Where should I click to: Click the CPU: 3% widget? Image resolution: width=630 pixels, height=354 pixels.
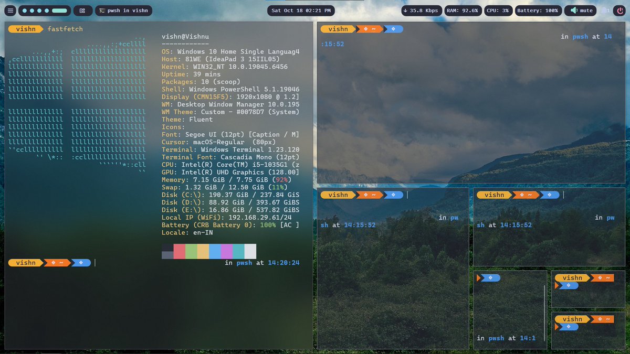pos(497,10)
